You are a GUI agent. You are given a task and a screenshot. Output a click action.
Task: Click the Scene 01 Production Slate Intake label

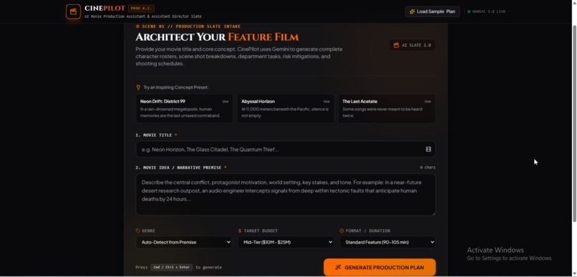tap(191, 26)
